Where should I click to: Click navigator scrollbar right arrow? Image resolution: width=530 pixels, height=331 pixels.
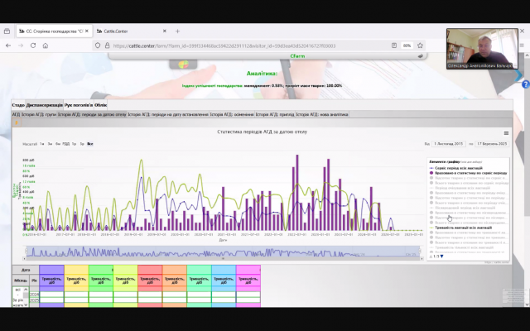tap(422, 258)
